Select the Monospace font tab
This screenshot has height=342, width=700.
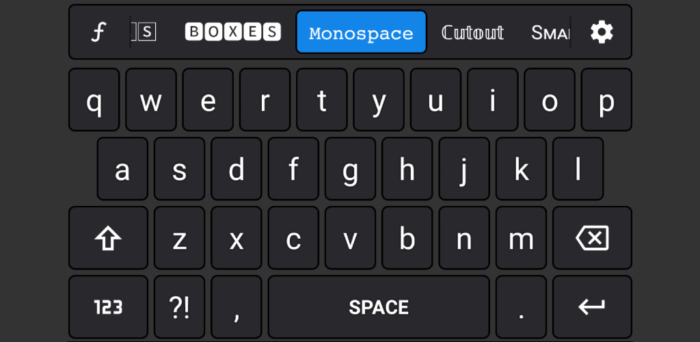point(361,32)
